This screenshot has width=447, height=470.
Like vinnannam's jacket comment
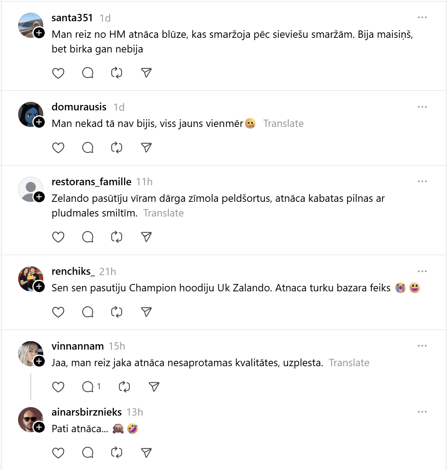click(x=58, y=387)
